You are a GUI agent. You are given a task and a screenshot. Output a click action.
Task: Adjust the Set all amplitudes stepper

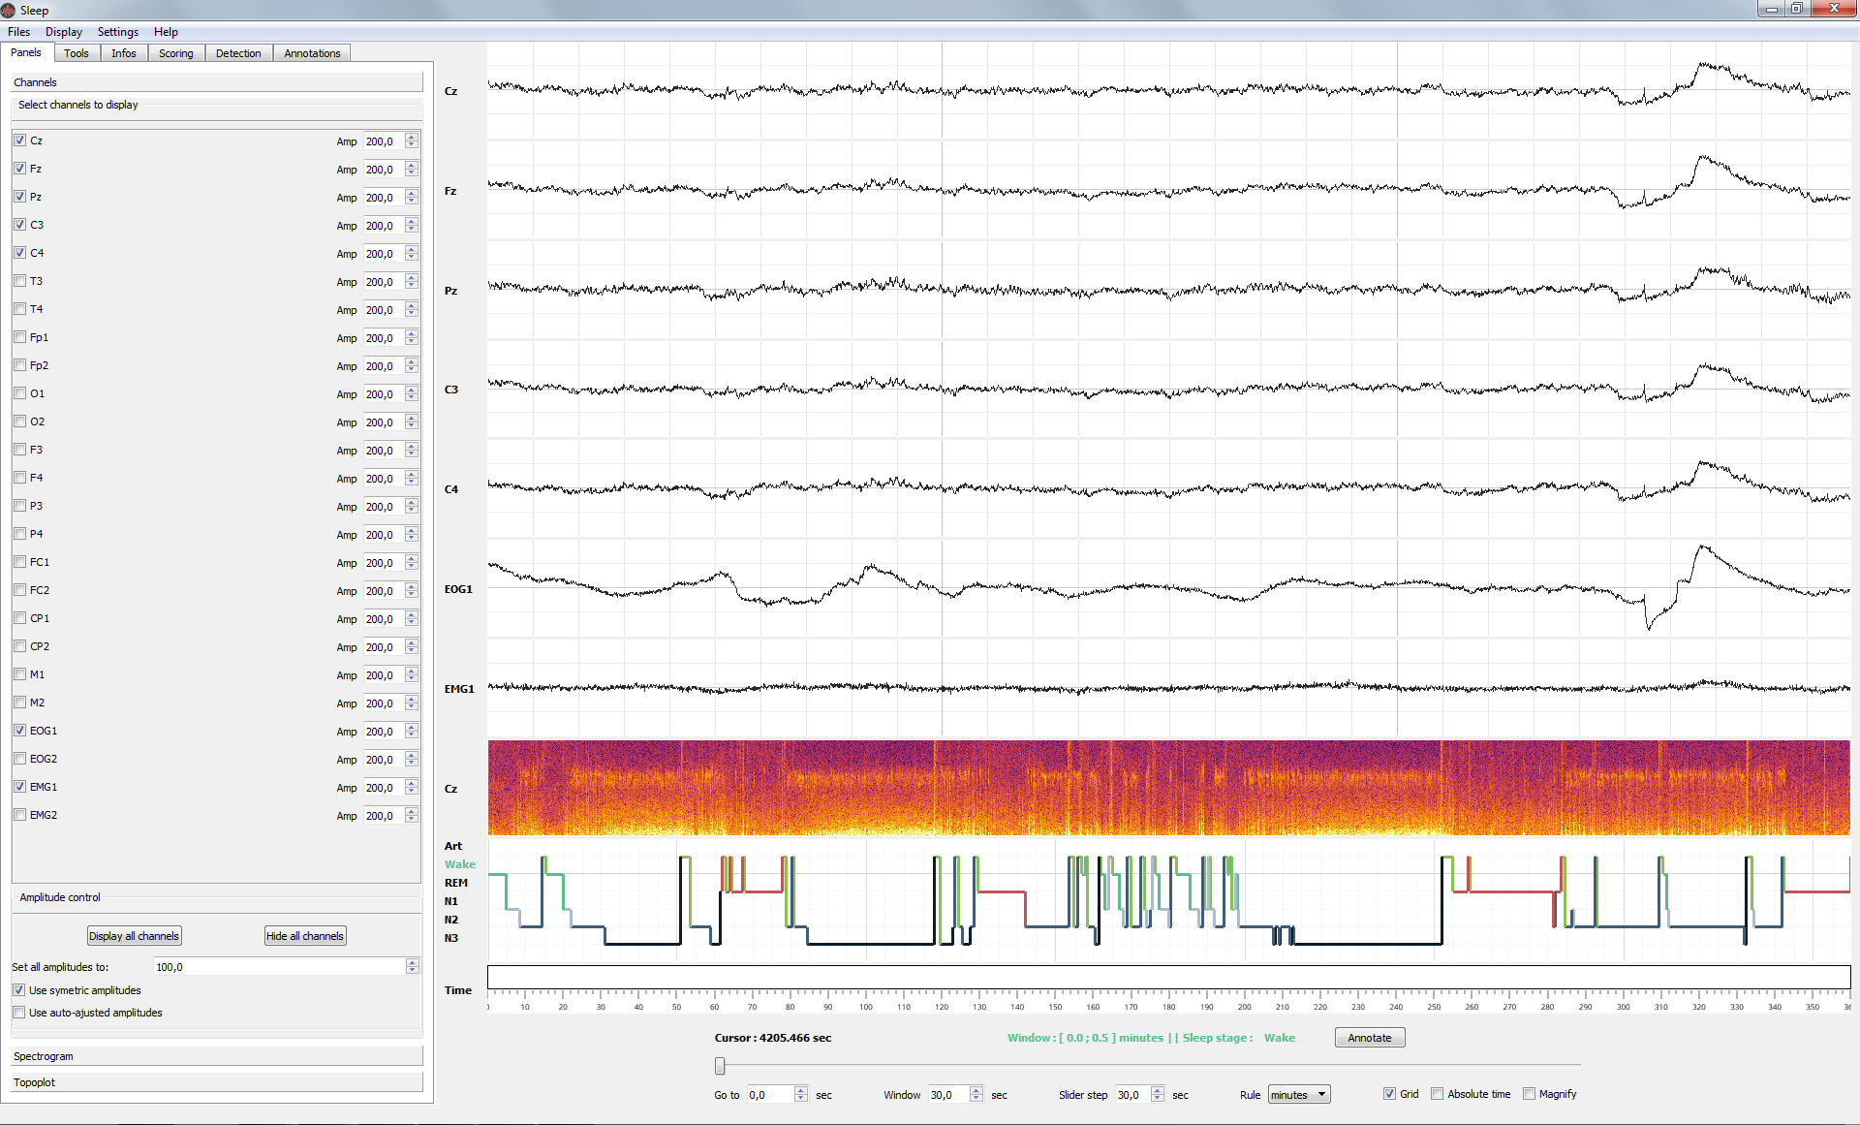413,967
